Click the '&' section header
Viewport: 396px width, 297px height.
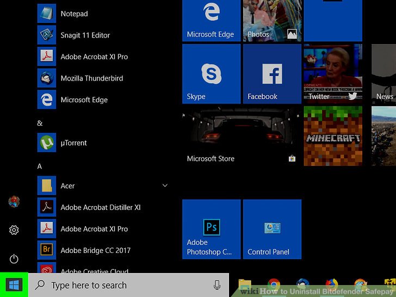(40, 123)
